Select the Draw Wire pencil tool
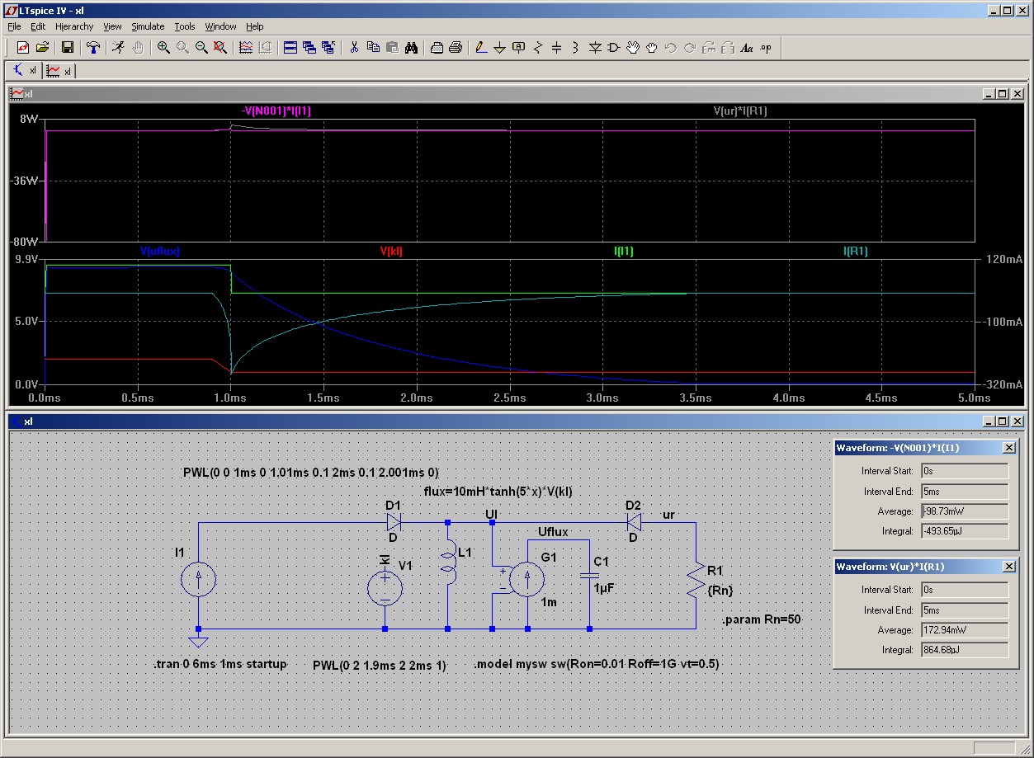This screenshot has width=1034, height=758. coord(481,48)
